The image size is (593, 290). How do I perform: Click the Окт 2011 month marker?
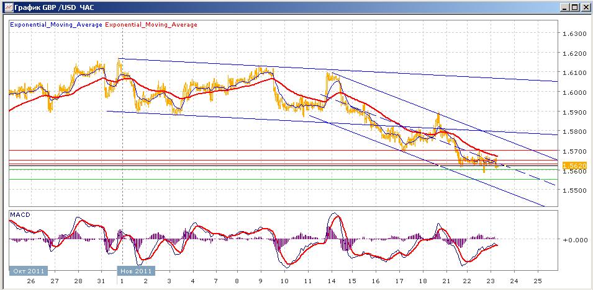tap(29, 271)
